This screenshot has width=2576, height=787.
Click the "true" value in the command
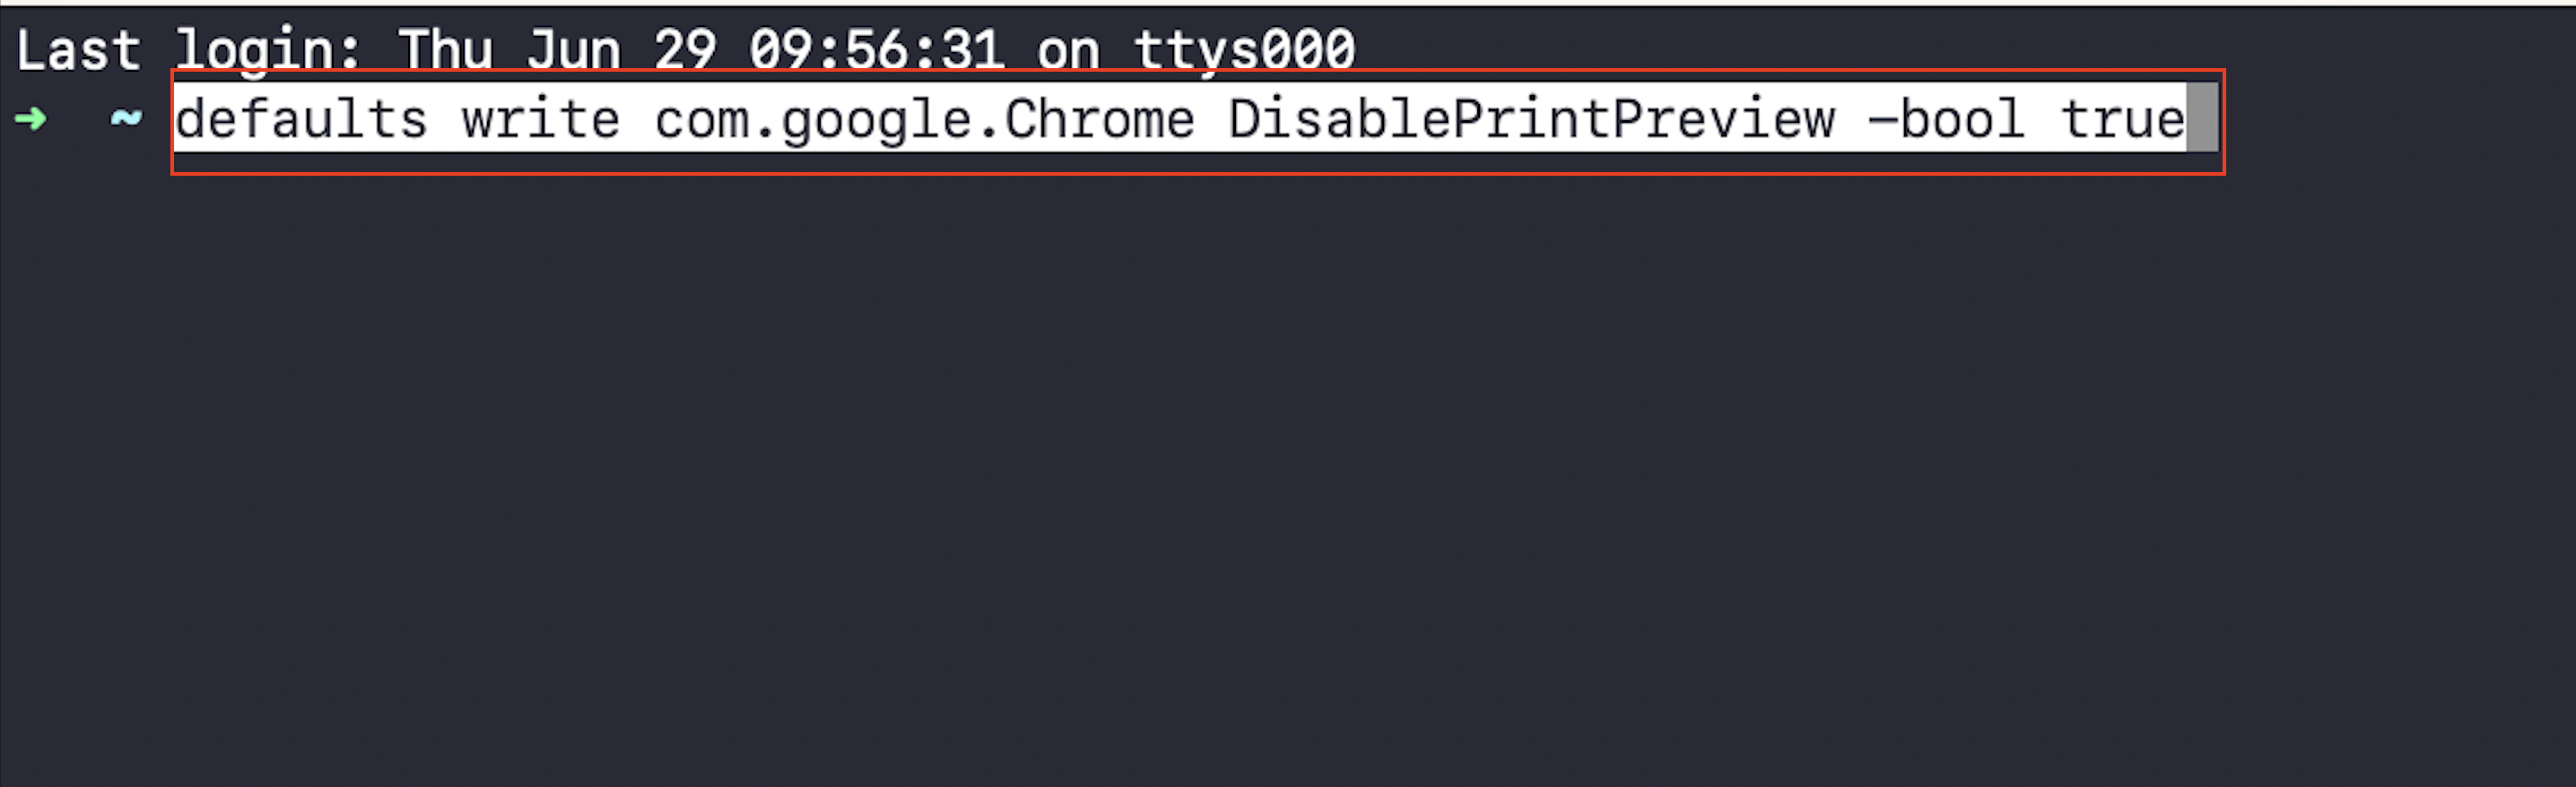pyautogui.click(x=2122, y=120)
